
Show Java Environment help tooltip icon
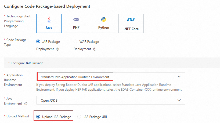pos(26,104)
